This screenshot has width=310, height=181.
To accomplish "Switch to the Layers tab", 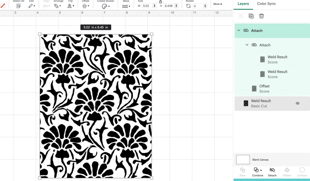I will click(243, 4).
